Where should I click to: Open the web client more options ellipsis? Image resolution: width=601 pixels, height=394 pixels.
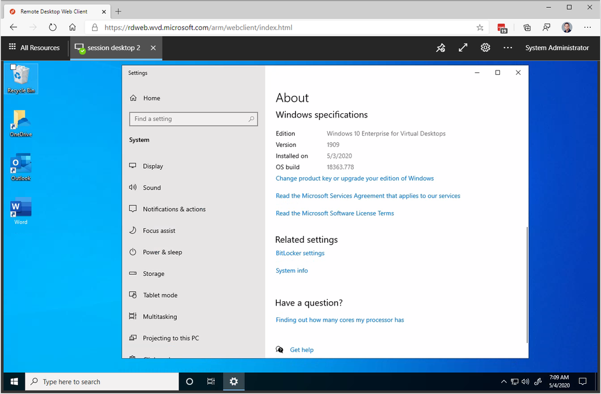pos(508,48)
